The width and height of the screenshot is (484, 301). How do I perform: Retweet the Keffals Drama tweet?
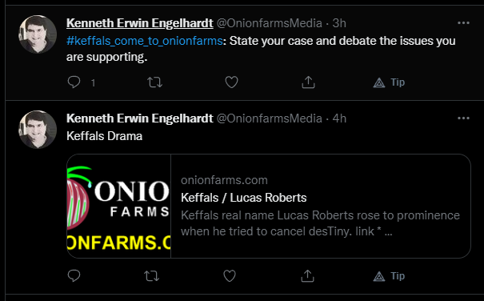click(x=151, y=276)
